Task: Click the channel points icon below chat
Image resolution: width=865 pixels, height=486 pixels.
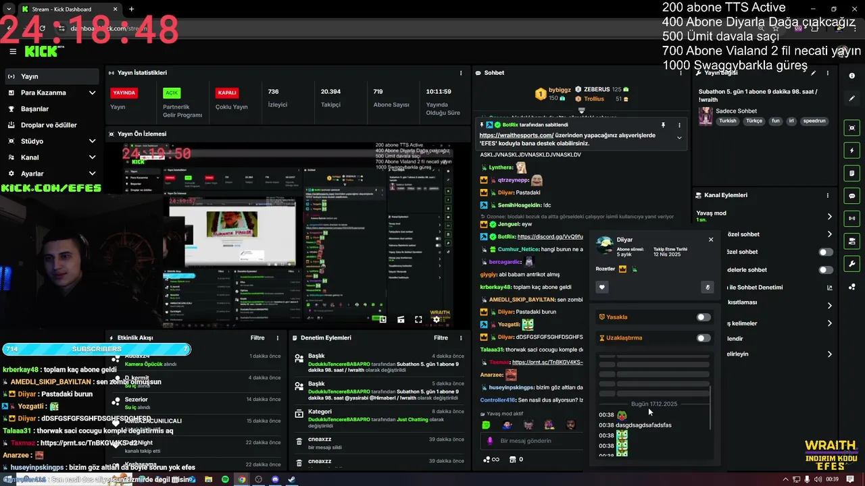Action: (x=491, y=460)
